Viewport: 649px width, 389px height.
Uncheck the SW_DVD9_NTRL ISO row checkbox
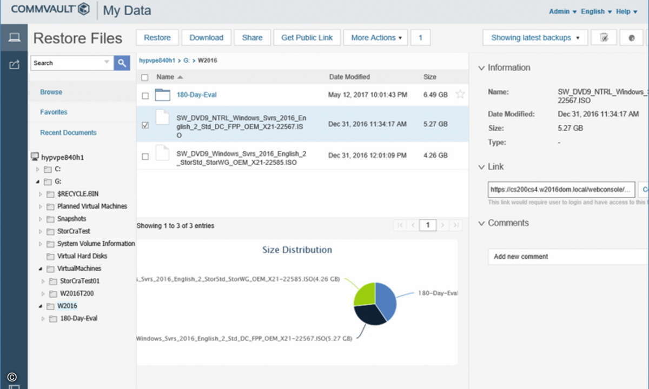145,125
